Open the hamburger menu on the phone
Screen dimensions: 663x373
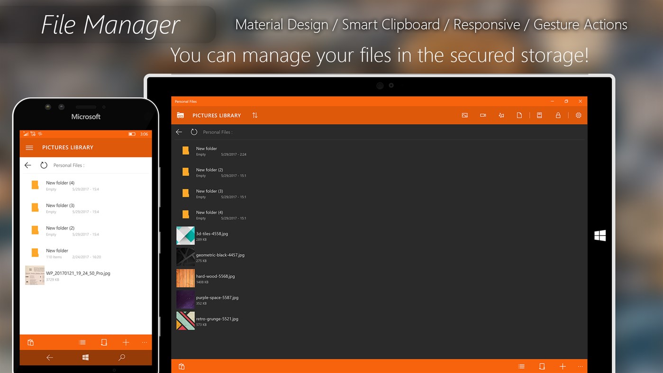29,147
